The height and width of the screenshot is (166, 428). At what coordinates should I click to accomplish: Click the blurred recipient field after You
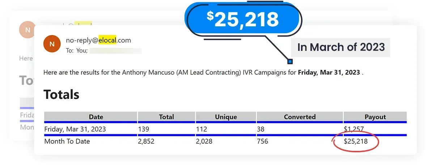115,51
